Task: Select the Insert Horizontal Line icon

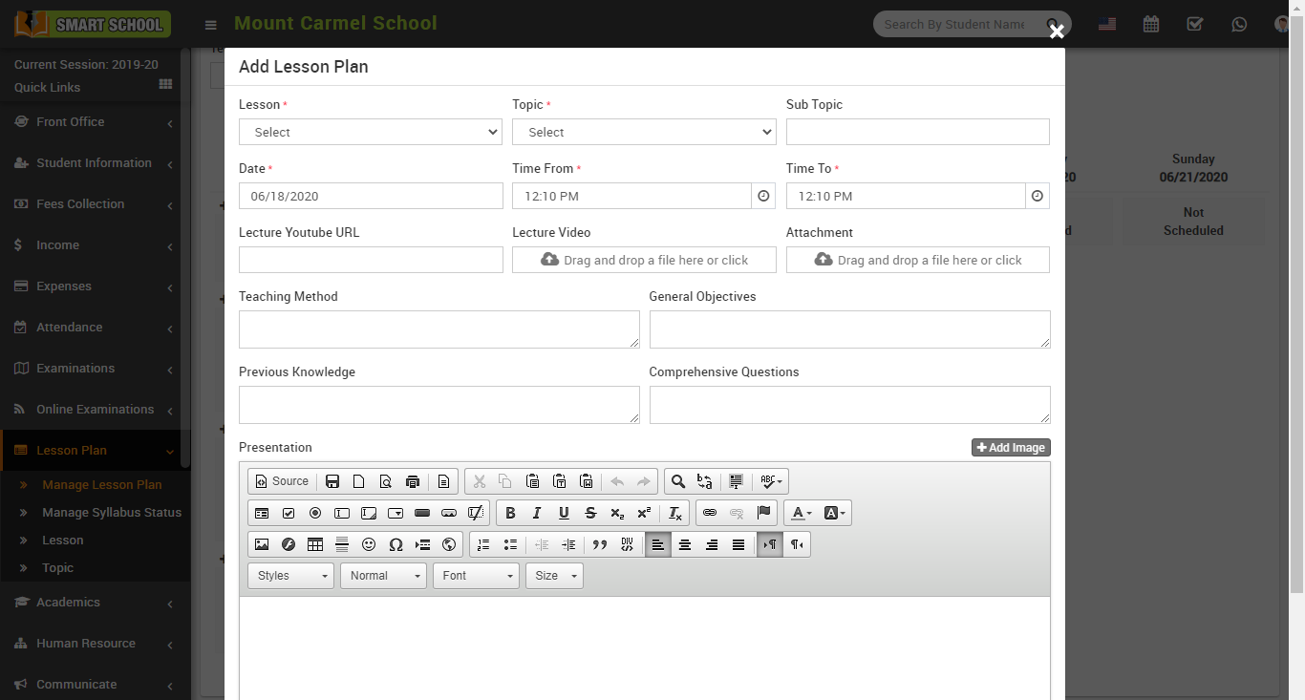Action: coord(342,544)
